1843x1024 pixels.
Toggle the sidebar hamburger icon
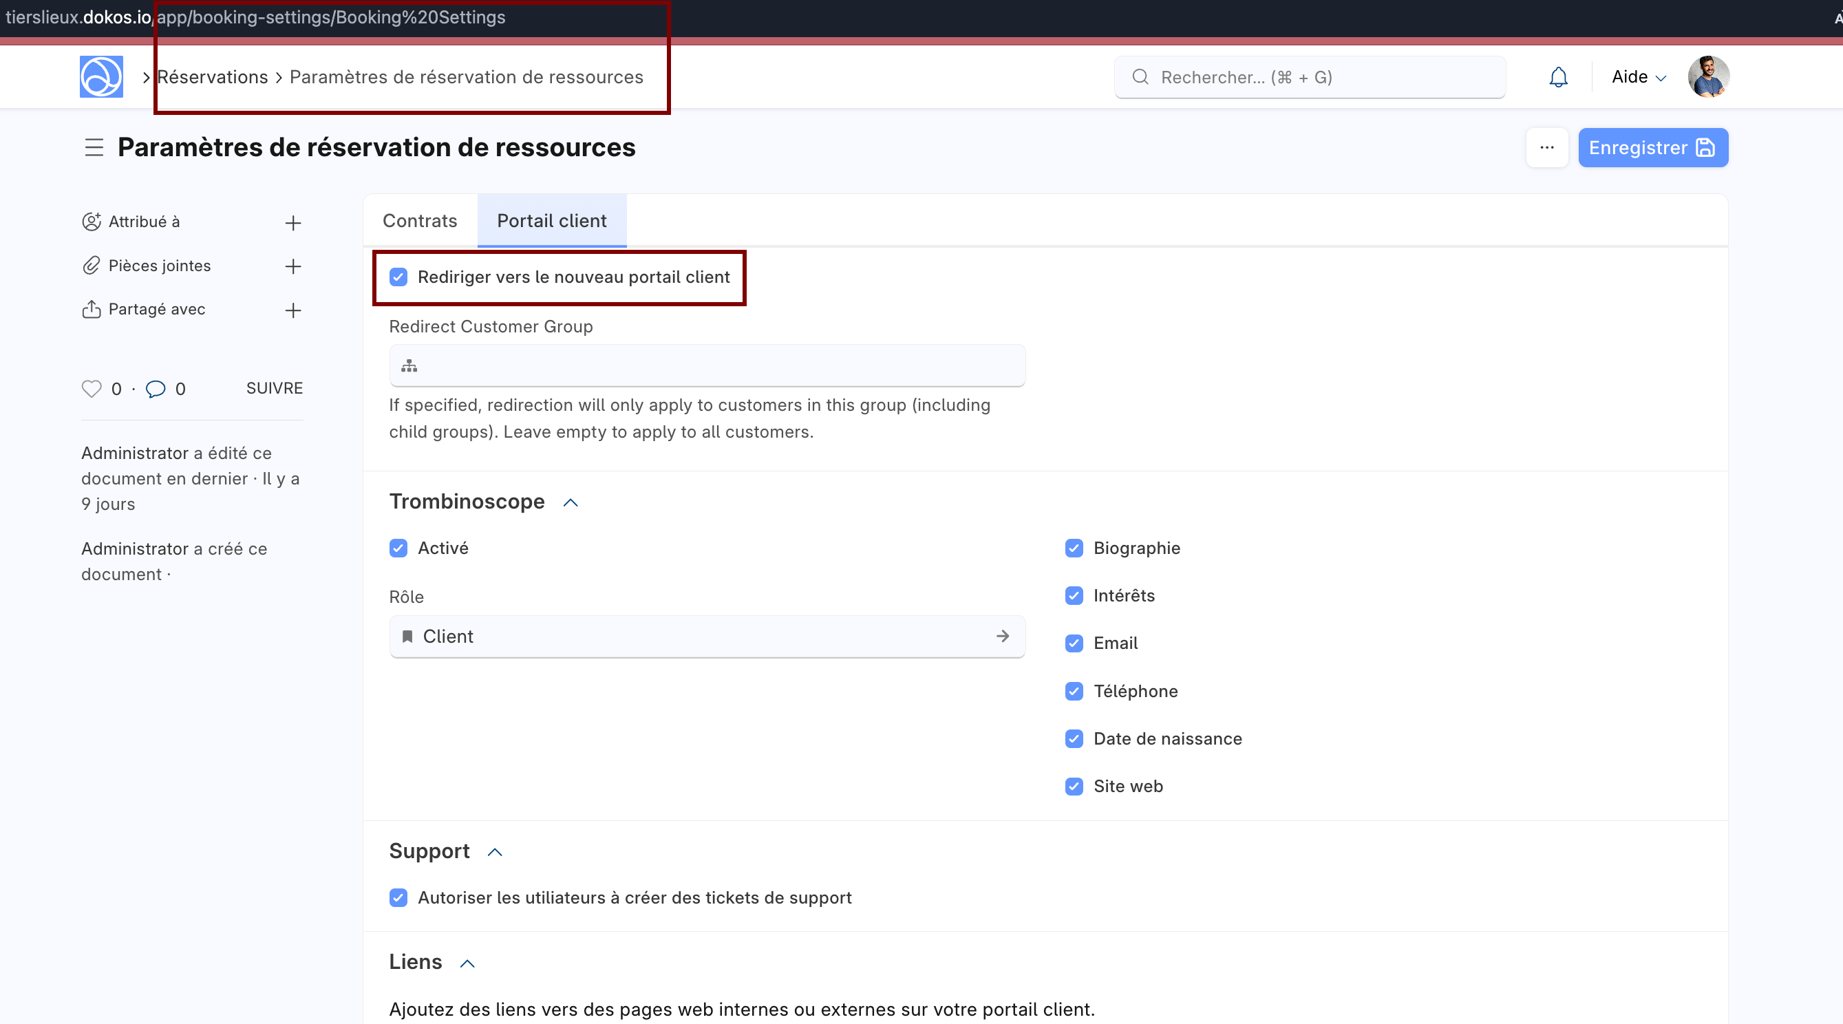(x=94, y=147)
